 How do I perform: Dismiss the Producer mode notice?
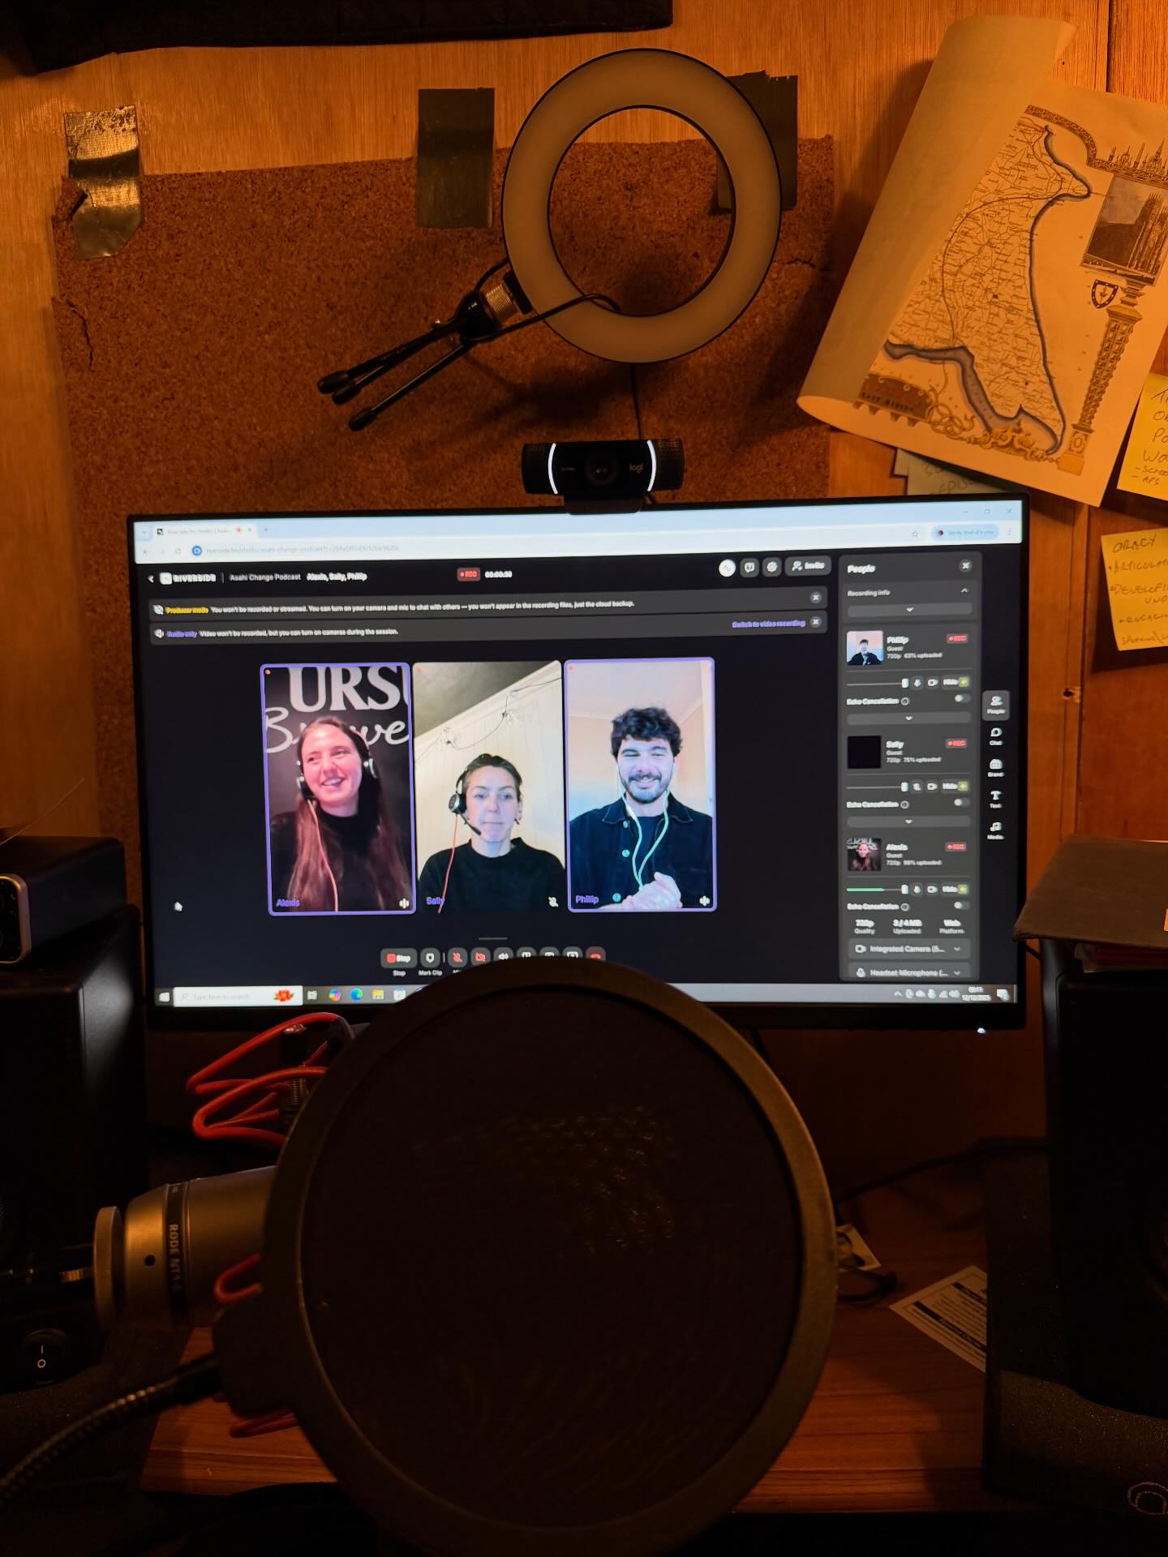[x=816, y=598]
